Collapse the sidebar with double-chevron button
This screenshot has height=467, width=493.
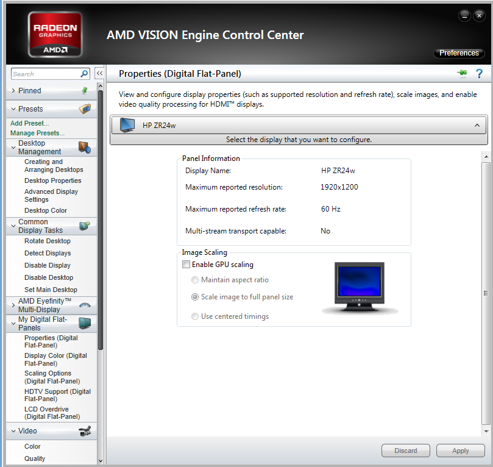pyautogui.click(x=100, y=74)
